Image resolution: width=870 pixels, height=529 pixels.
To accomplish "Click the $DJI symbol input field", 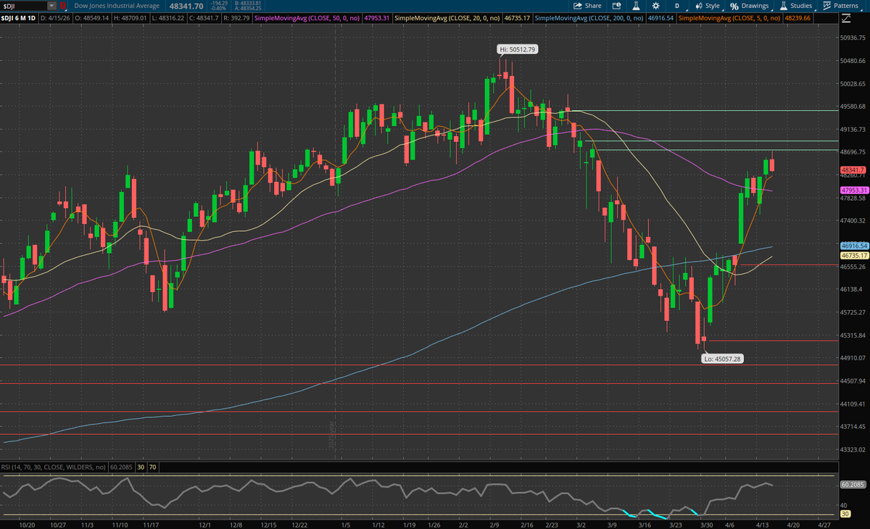I will click(24, 6).
